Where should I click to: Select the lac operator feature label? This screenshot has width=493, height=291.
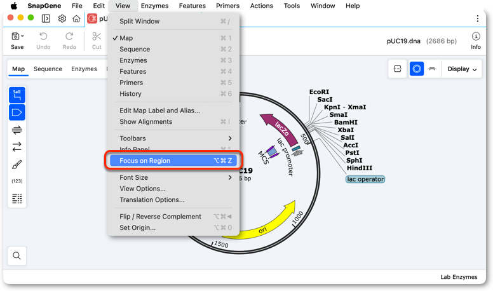coord(365,179)
